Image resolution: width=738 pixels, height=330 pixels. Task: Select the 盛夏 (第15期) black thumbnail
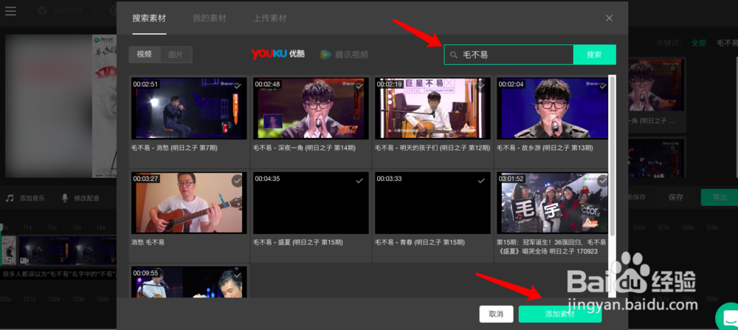pos(311,202)
